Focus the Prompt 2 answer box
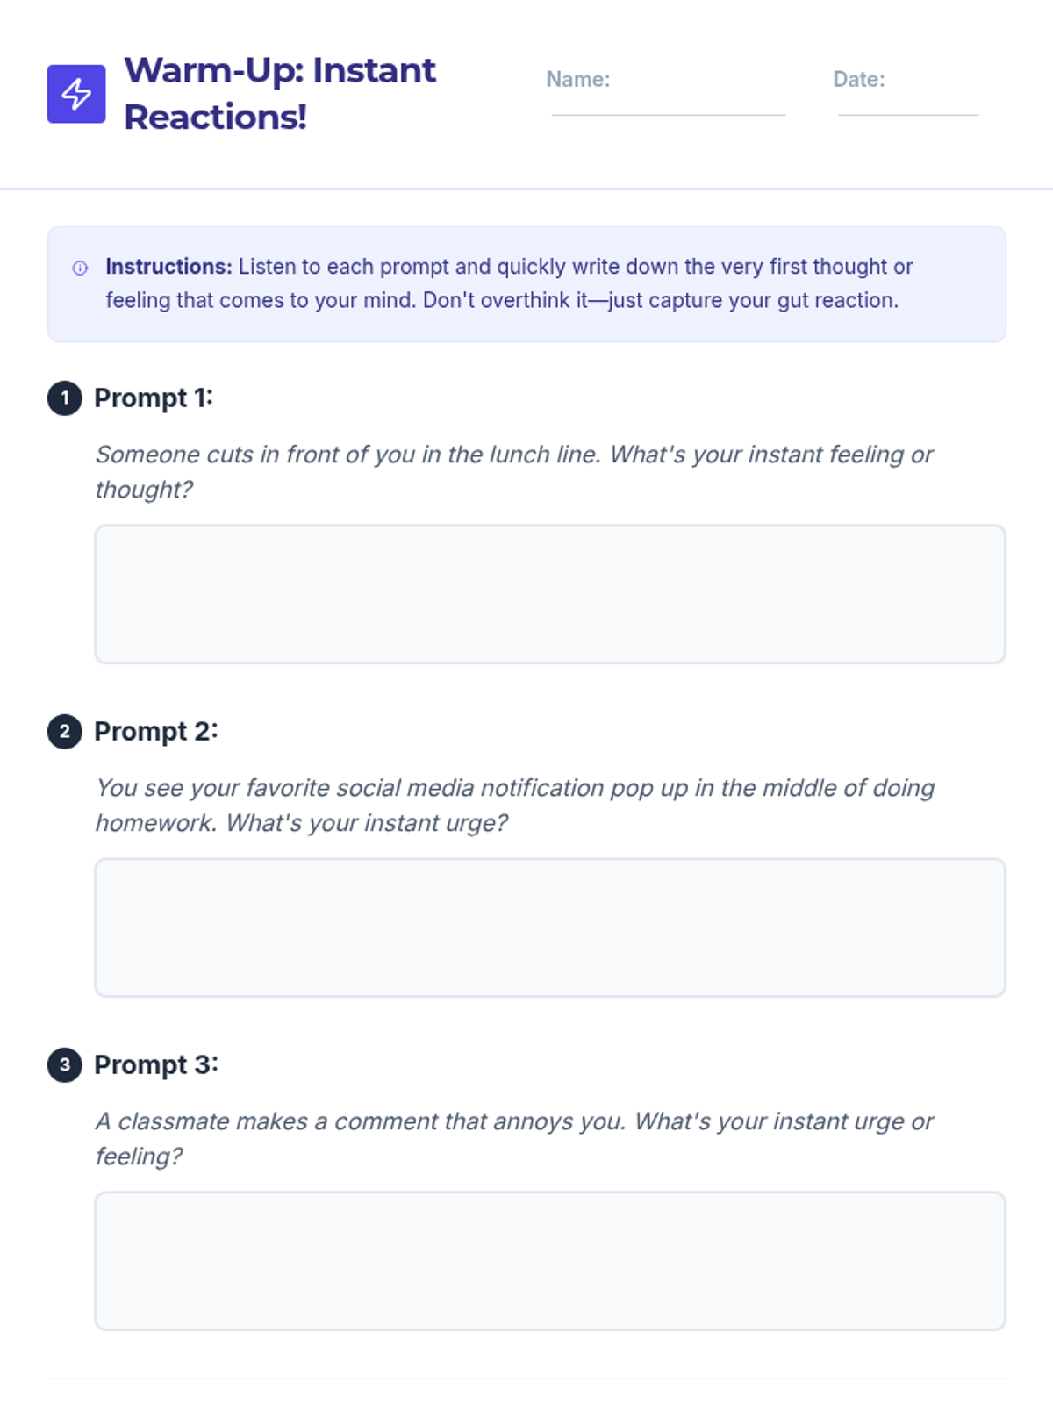Screen dimensions: 1053x1404 550,928
